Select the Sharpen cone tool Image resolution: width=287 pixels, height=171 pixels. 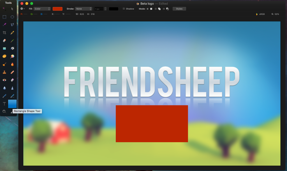pyautogui.click(x=12, y=88)
